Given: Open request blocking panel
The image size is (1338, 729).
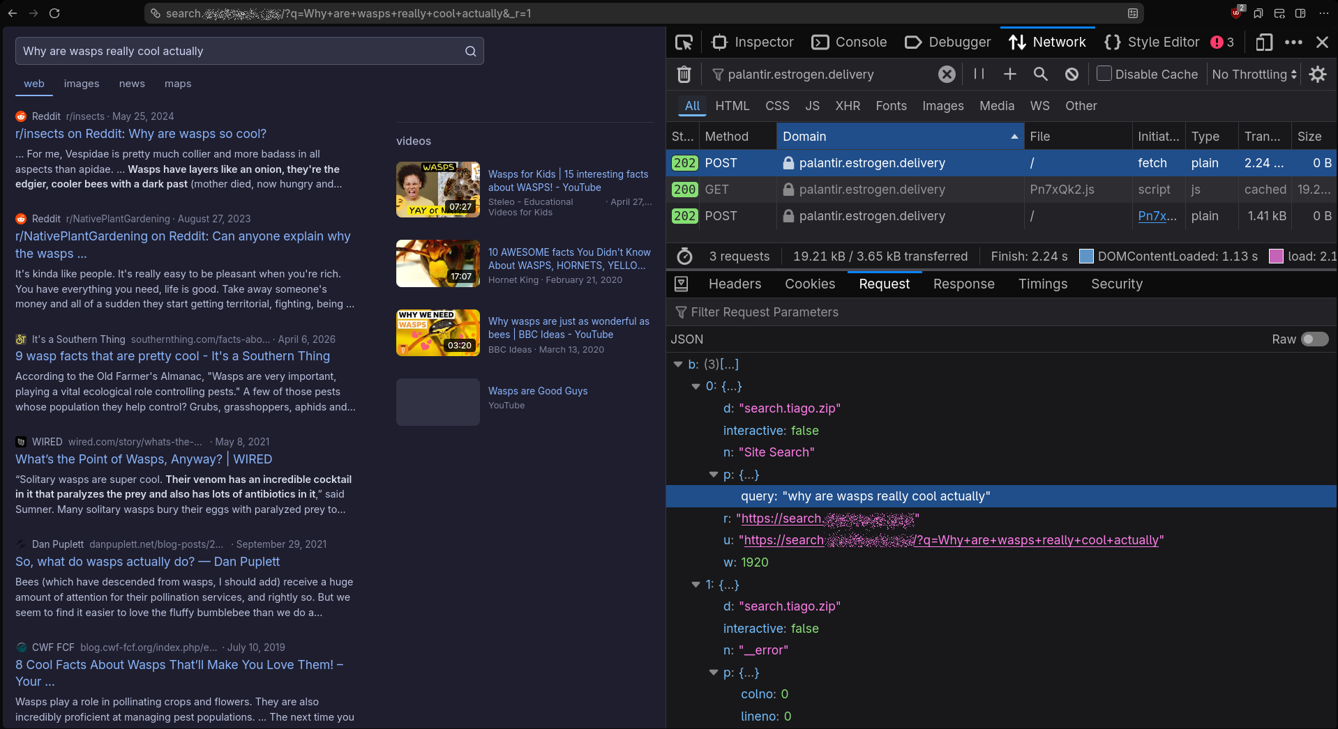Looking at the screenshot, I should point(1072,74).
